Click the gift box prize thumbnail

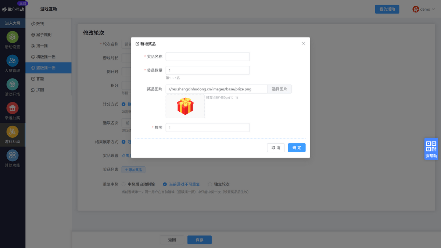[185, 106]
